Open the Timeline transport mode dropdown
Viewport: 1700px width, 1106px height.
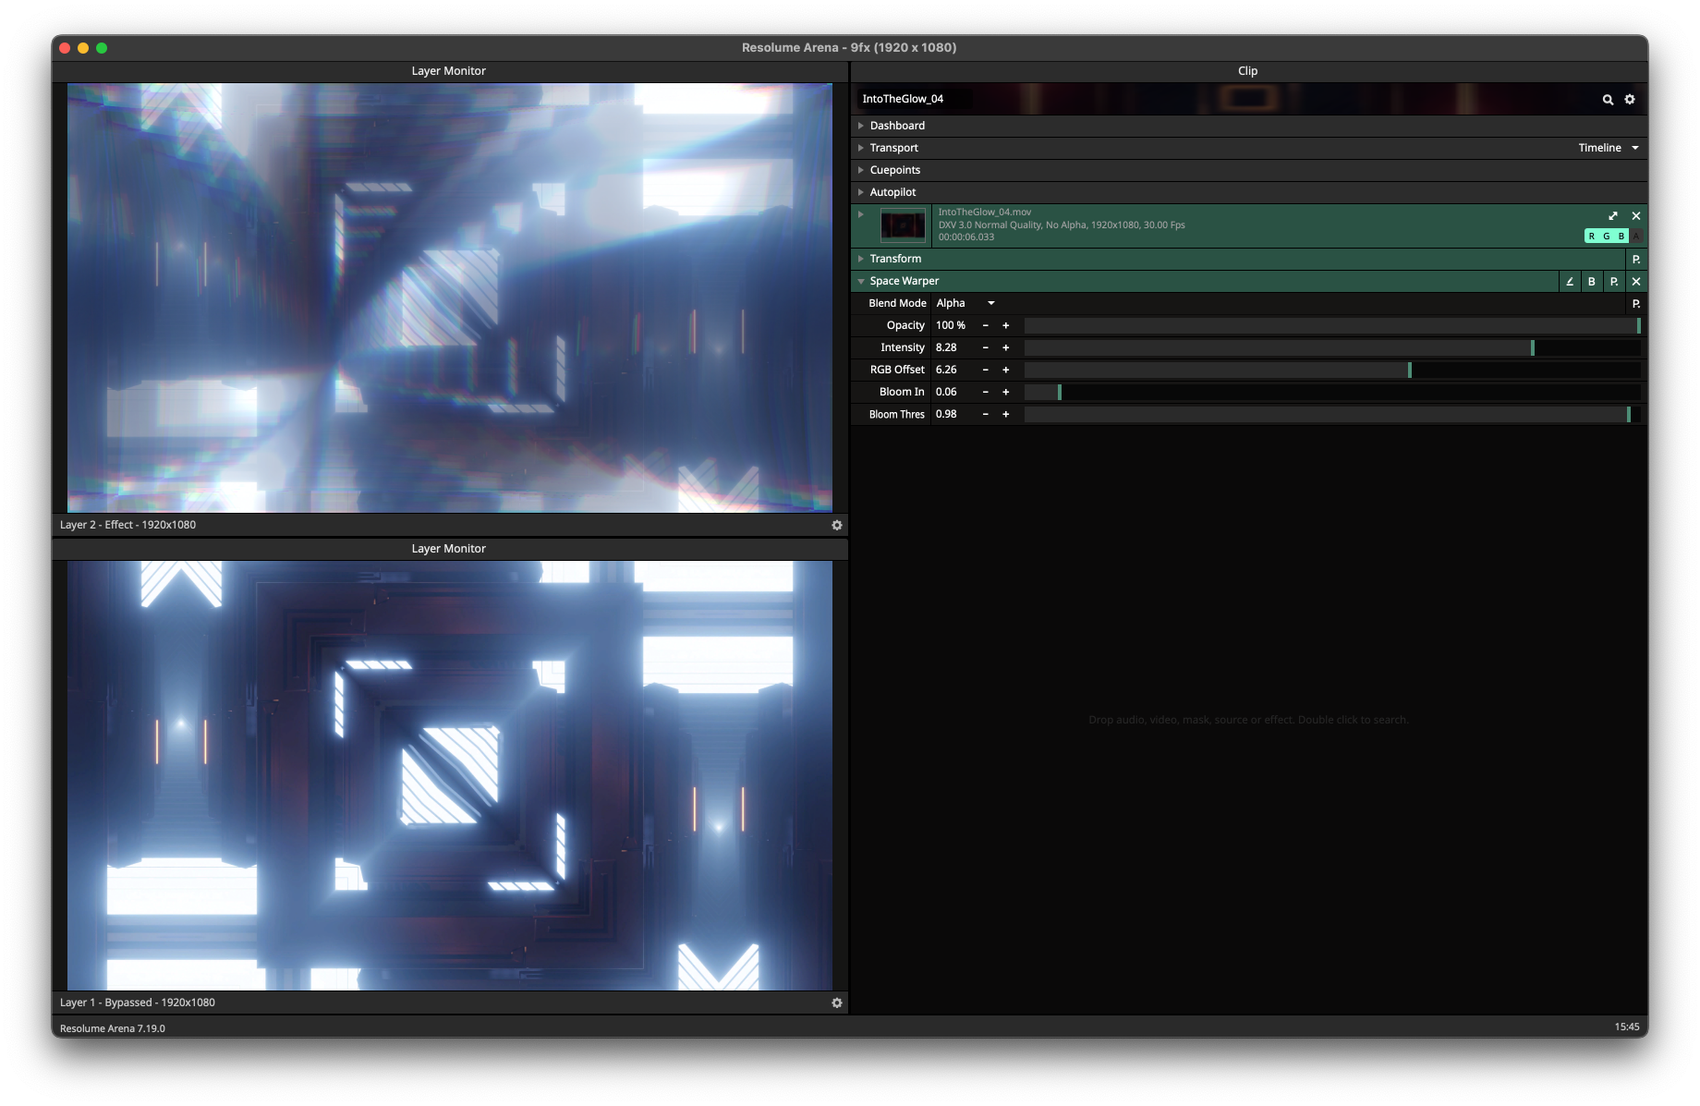1609,148
